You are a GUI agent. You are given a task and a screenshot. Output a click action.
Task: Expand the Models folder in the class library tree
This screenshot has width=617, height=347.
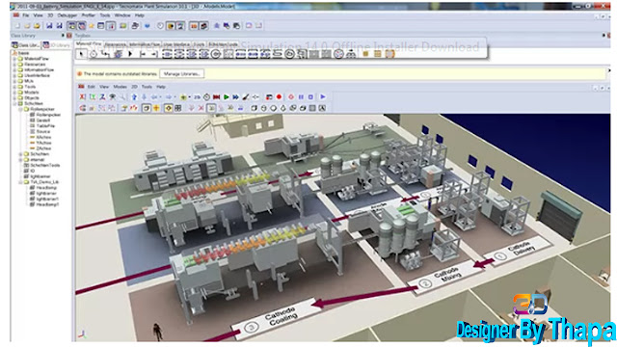(14, 93)
